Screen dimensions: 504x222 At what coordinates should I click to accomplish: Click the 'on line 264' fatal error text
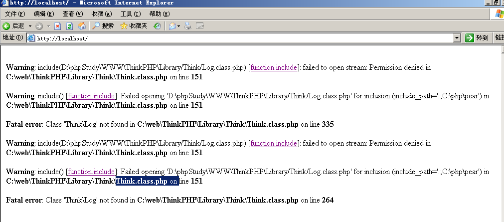coord(317,200)
